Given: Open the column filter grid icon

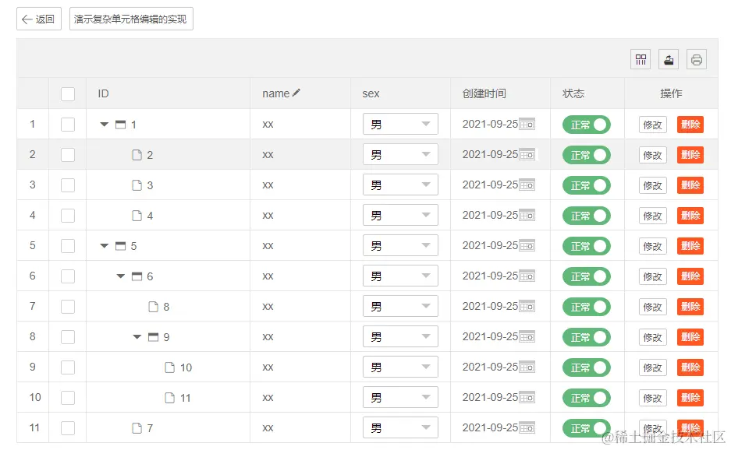Looking at the screenshot, I should (x=641, y=59).
